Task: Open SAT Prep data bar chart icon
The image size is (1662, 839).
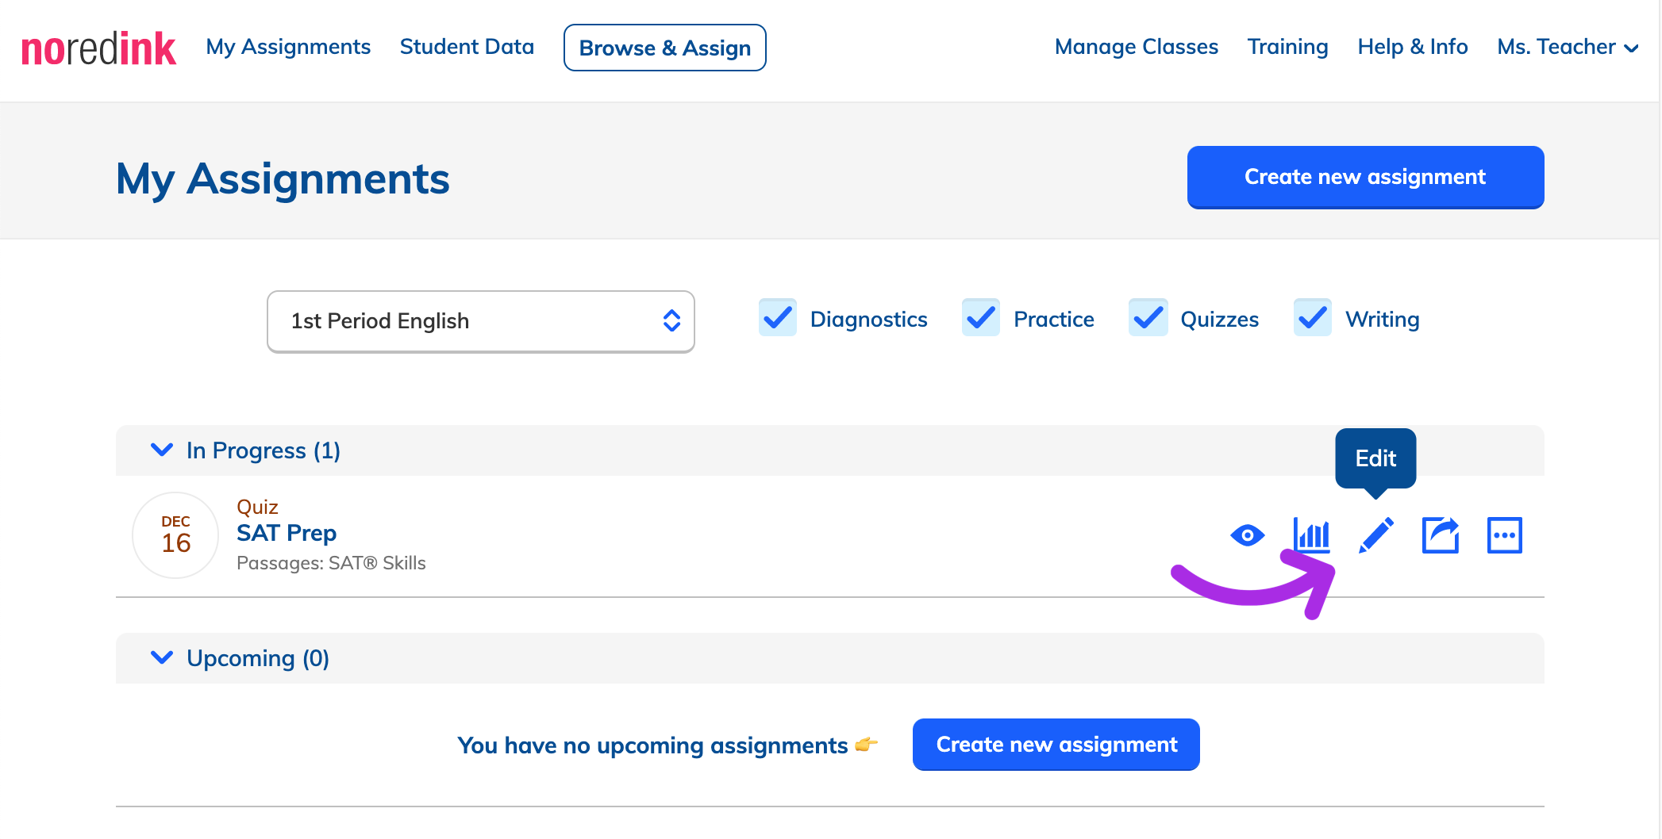Action: (x=1311, y=535)
